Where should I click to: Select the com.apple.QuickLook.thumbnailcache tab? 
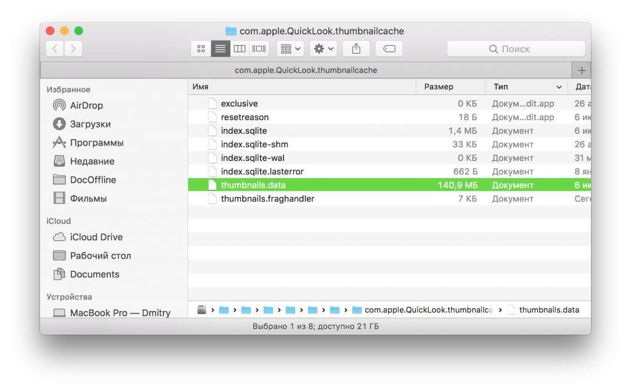pos(306,70)
